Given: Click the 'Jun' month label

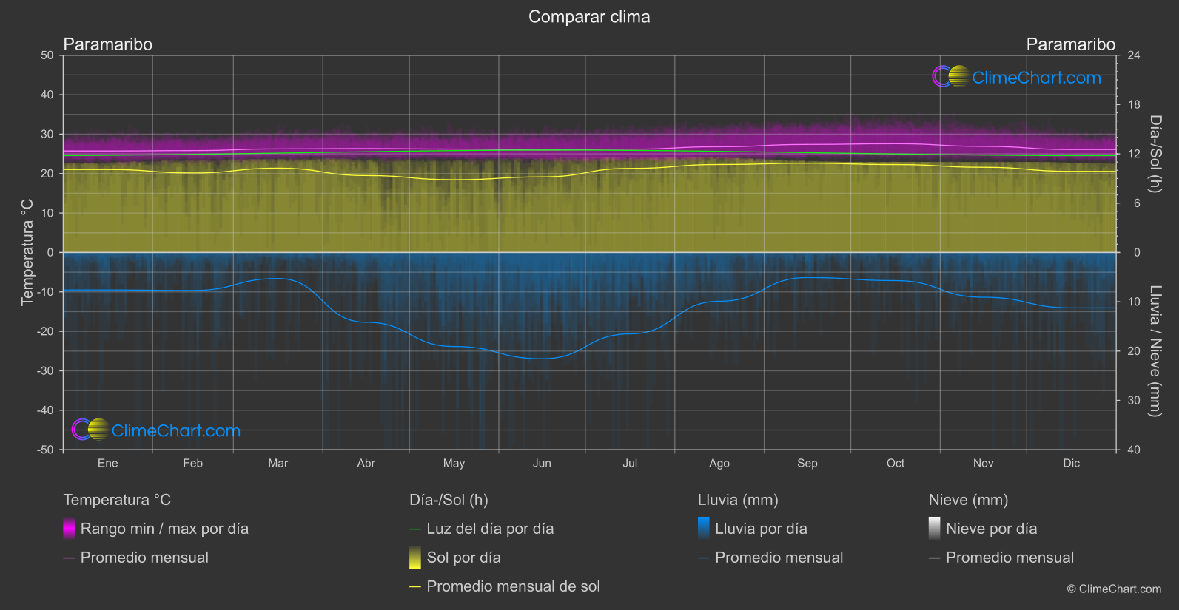Looking at the screenshot, I should coord(543,463).
